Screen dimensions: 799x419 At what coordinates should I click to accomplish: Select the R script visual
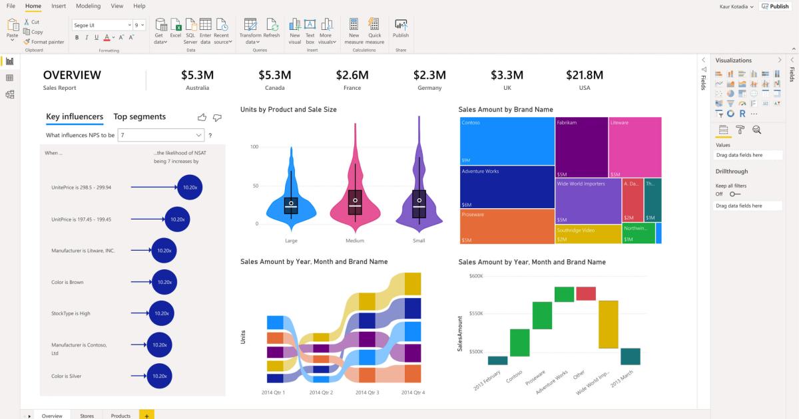coord(742,114)
